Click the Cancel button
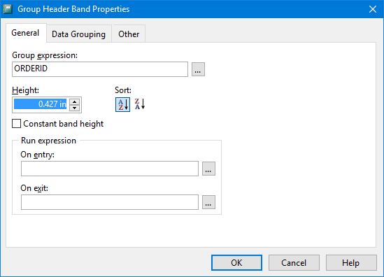 pyautogui.click(x=294, y=262)
